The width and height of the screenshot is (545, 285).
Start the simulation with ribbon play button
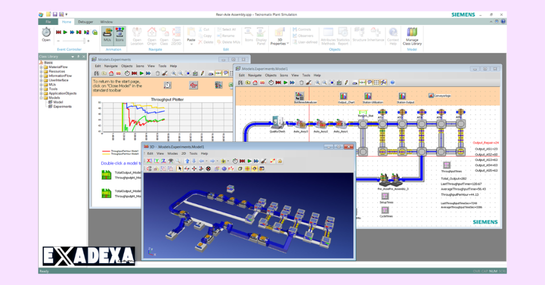[x=65, y=32]
